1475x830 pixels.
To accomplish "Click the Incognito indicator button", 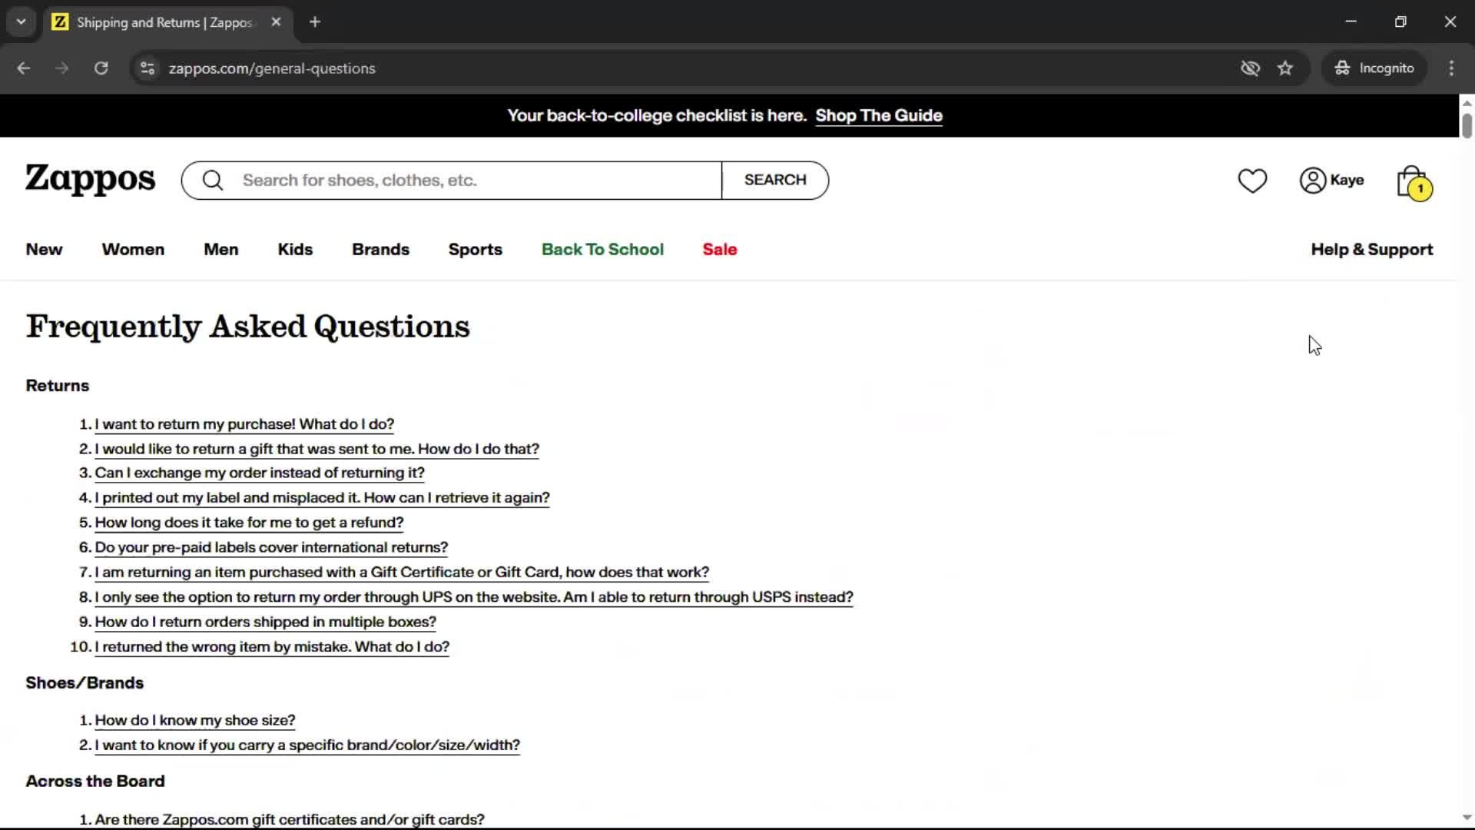I will point(1374,68).
